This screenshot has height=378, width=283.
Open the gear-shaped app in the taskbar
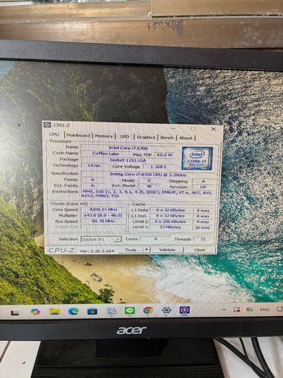coord(166,310)
